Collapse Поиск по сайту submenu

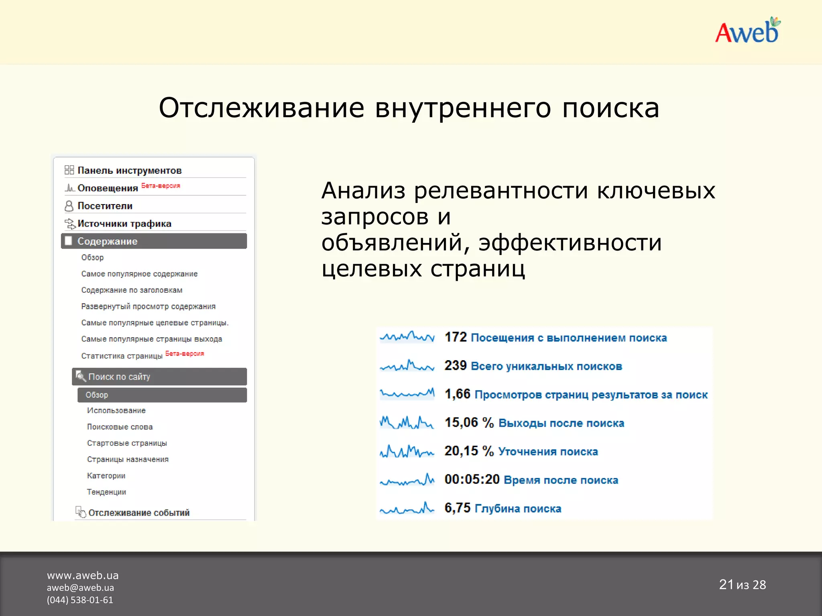click(159, 377)
